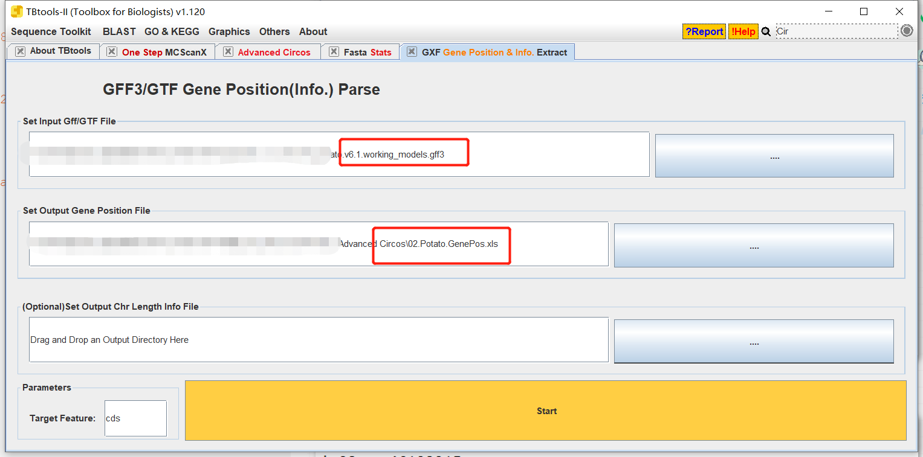
Task: Close the GXF Gene Position & Info. Extract tab X icon
Action: 412,52
